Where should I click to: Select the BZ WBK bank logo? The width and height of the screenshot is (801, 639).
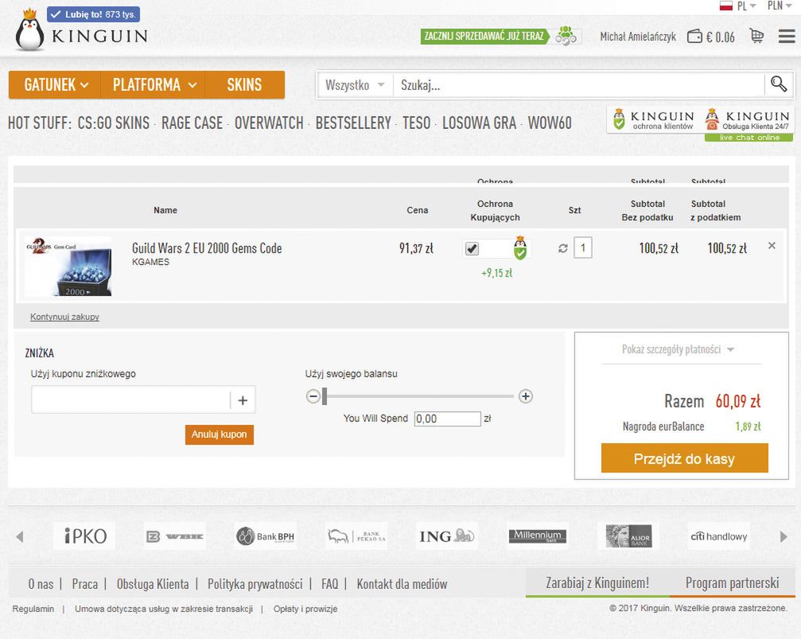[x=175, y=536]
